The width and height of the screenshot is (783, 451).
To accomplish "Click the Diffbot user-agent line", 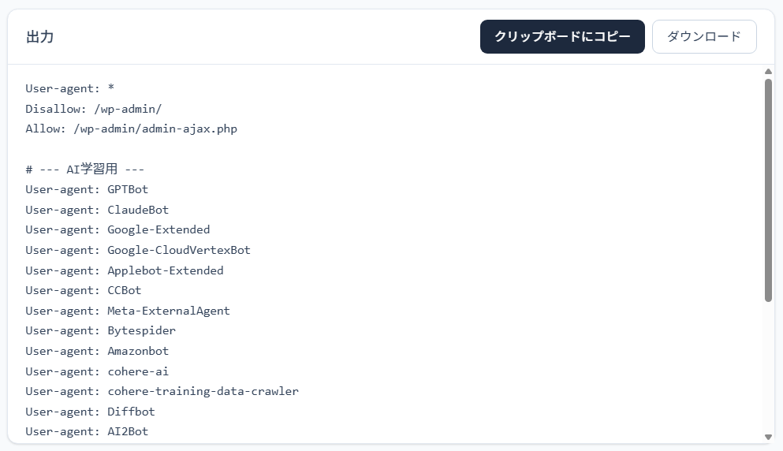I will point(90,412).
